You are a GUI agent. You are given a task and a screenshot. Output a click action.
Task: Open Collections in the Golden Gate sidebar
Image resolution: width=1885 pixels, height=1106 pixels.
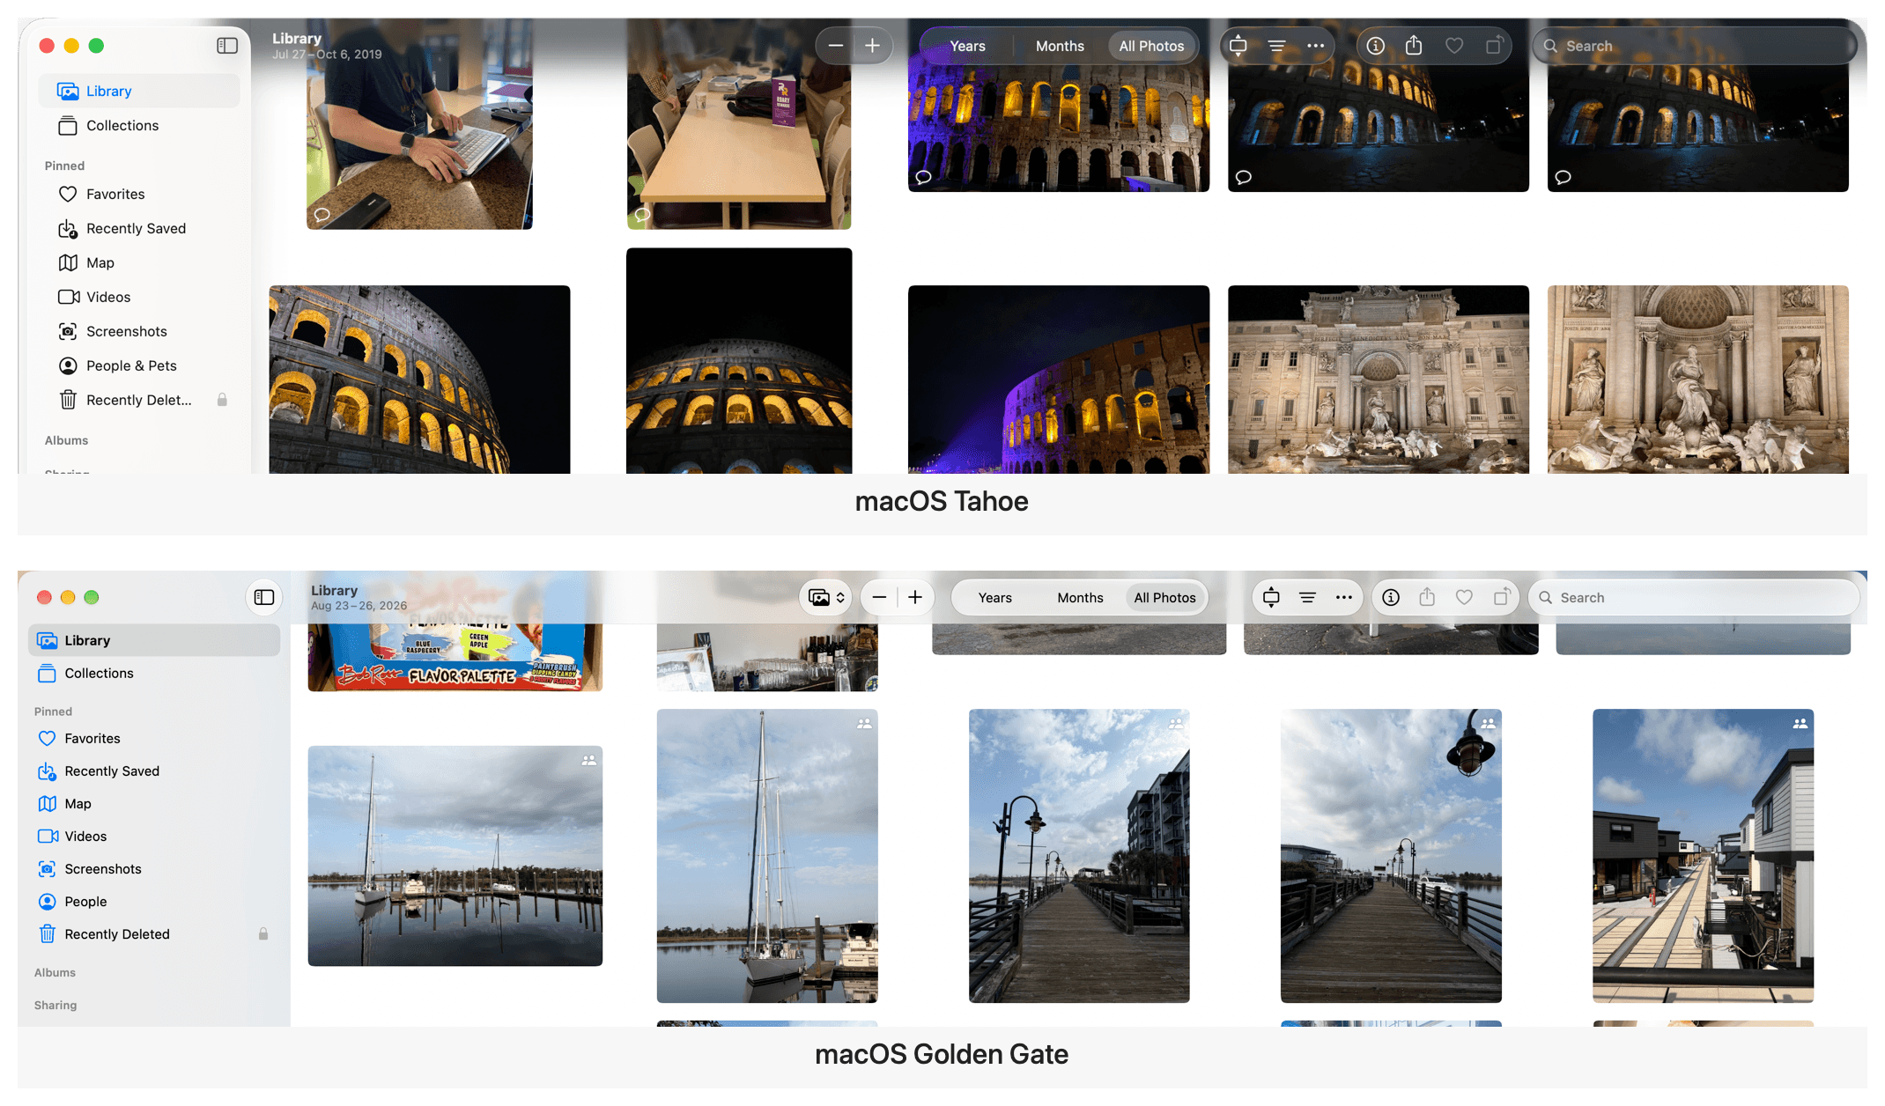[154, 674]
